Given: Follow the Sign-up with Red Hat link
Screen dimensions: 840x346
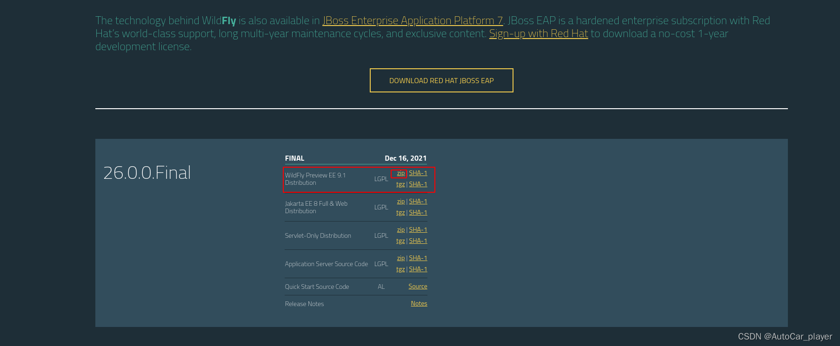Looking at the screenshot, I should tap(539, 33).
